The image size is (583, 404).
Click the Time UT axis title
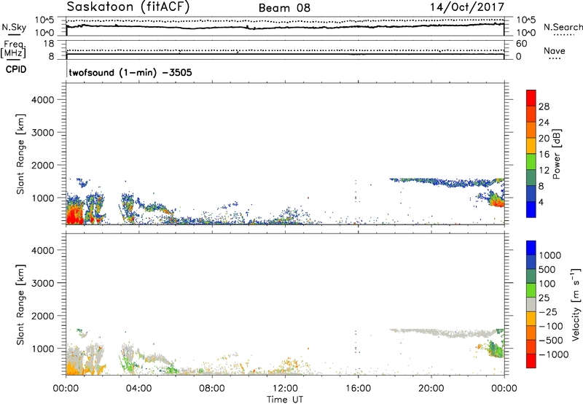tap(285, 400)
